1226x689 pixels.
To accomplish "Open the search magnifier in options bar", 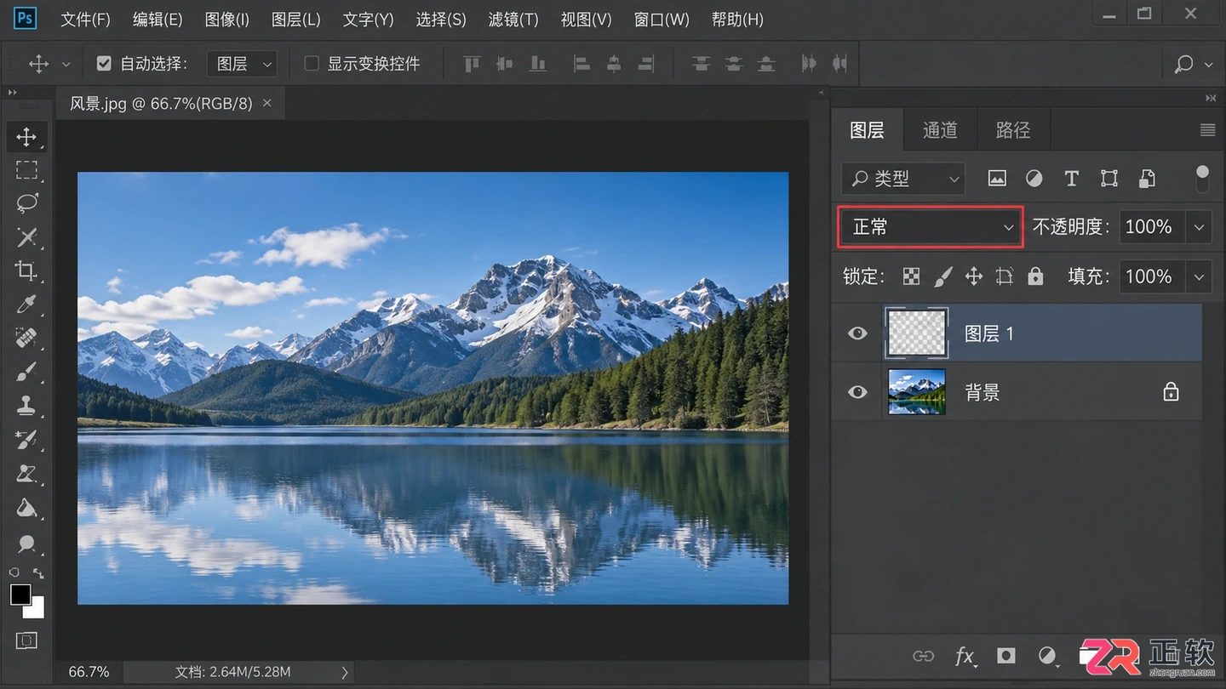I will pyautogui.click(x=1183, y=64).
